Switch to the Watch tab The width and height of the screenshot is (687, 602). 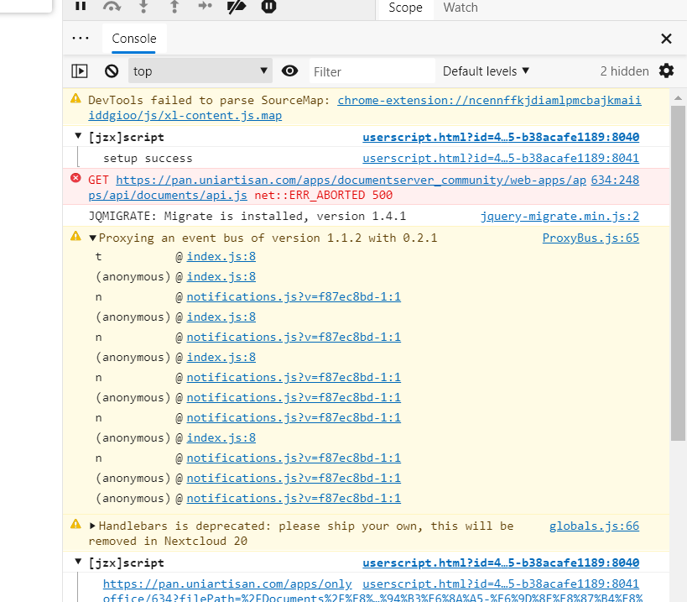pos(460,8)
